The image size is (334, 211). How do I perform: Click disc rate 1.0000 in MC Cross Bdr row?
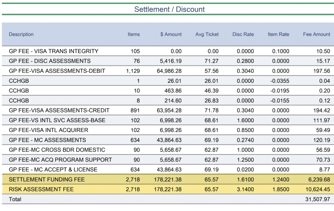coord(245,150)
